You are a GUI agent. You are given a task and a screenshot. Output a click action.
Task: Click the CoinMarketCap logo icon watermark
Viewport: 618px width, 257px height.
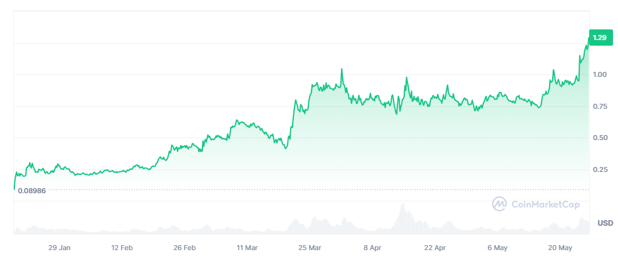pos(500,204)
